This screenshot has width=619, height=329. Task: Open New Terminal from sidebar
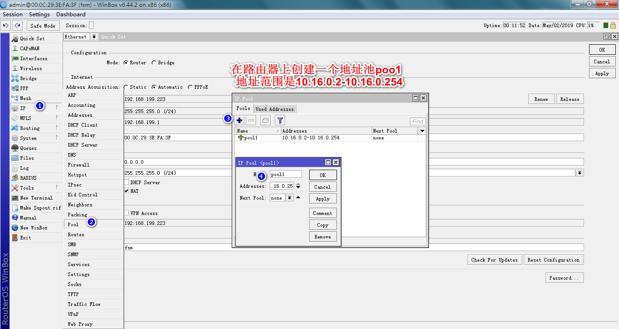(36, 198)
